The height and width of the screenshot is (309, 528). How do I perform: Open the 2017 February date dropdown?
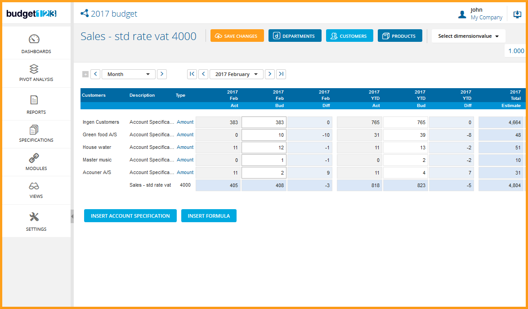pos(237,74)
